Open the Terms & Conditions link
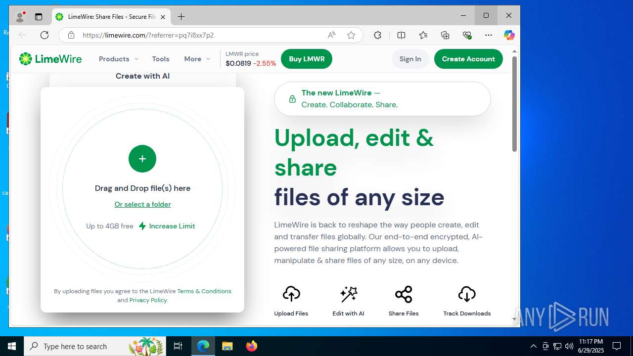The width and height of the screenshot is (633, 356). coord(204,291)
